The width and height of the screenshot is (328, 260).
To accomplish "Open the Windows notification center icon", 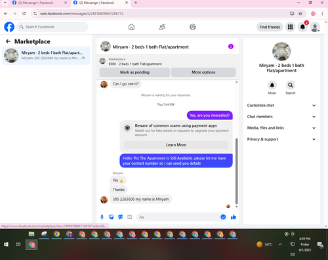I will coord(320,244).
